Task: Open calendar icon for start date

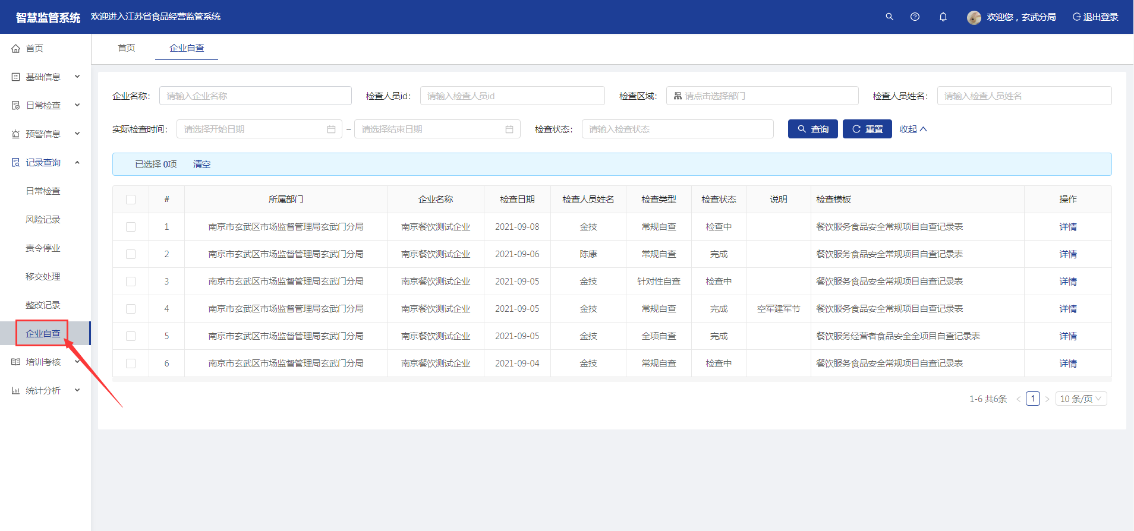Action: [331, 129]
